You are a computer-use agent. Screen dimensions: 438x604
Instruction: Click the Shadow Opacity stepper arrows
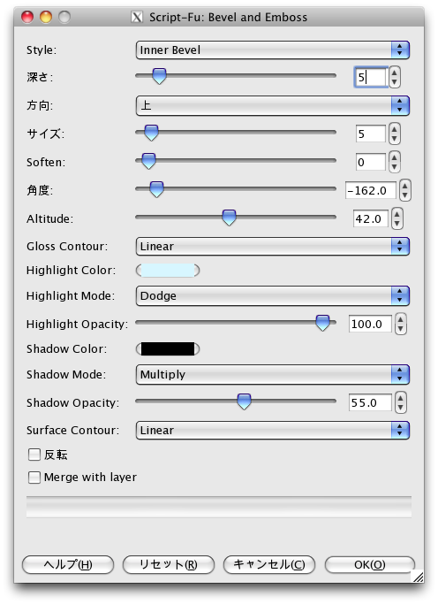tap(401, 403)
